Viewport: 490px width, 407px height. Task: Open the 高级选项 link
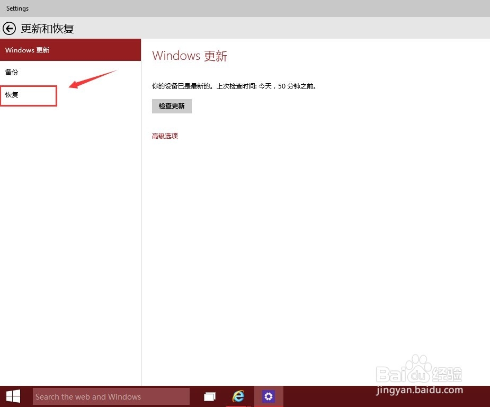(165, 136)
